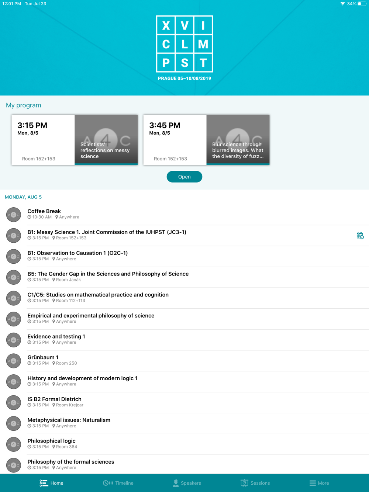This screenshot has height=492, width=369.
Task: Tap the avatar icon beside B1: Messy Science 1
Action: (x=14, y=235)
